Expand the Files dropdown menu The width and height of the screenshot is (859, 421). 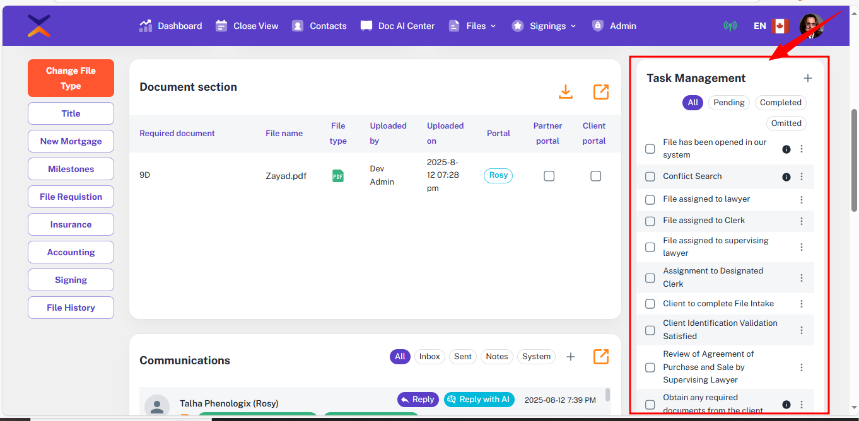point(473,26)
